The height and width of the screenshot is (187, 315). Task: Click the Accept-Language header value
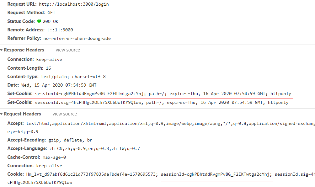click(95, 149)
